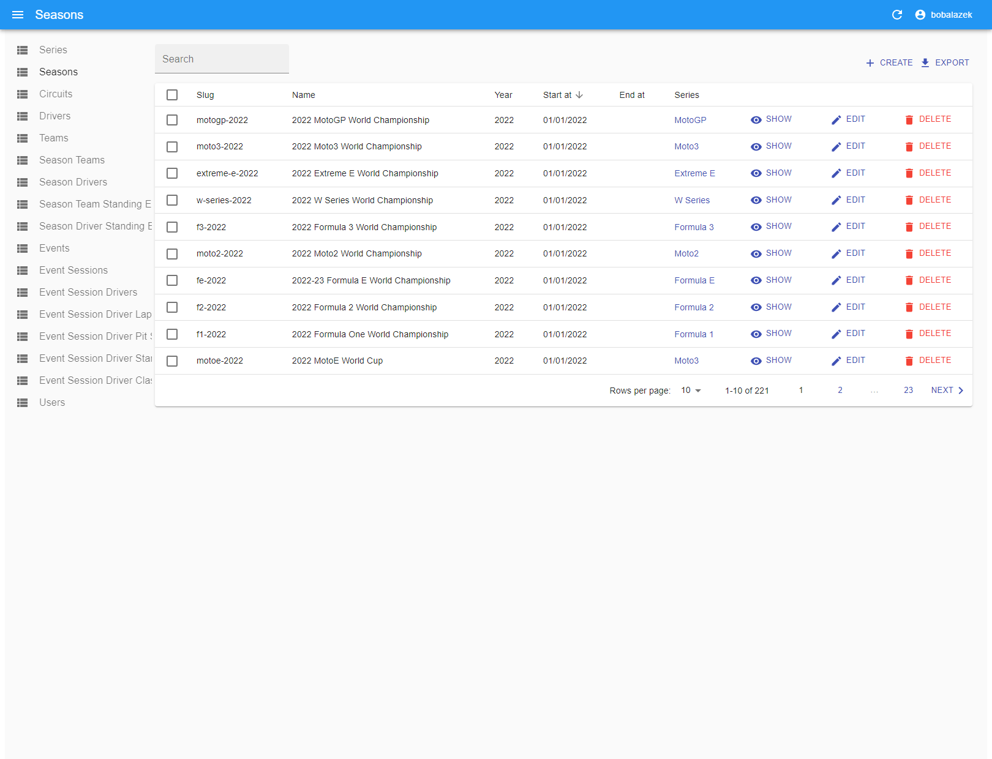Follow the Formula 1 series link
The width and height of the screenshot is (992, 759).
pyautogui.click(x=694, y=334)
